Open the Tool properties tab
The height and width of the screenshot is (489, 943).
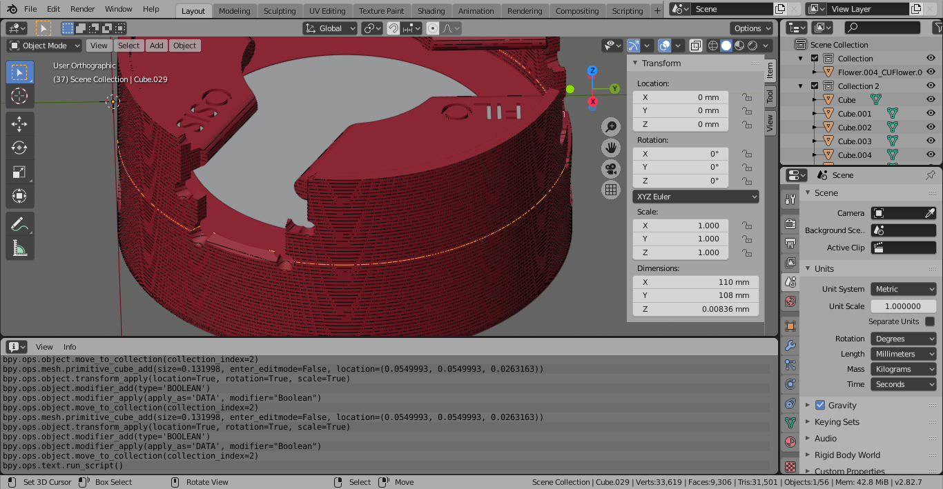coord(790,199)
